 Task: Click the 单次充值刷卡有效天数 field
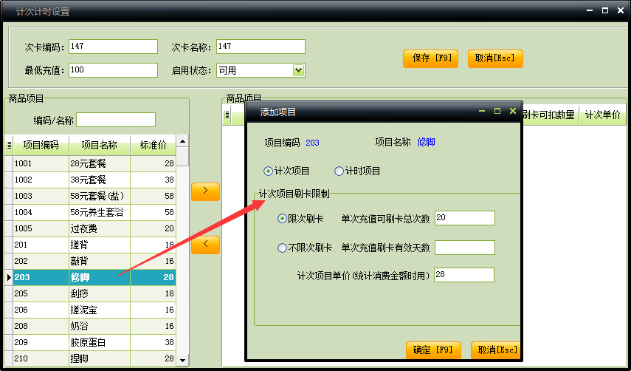465,248
